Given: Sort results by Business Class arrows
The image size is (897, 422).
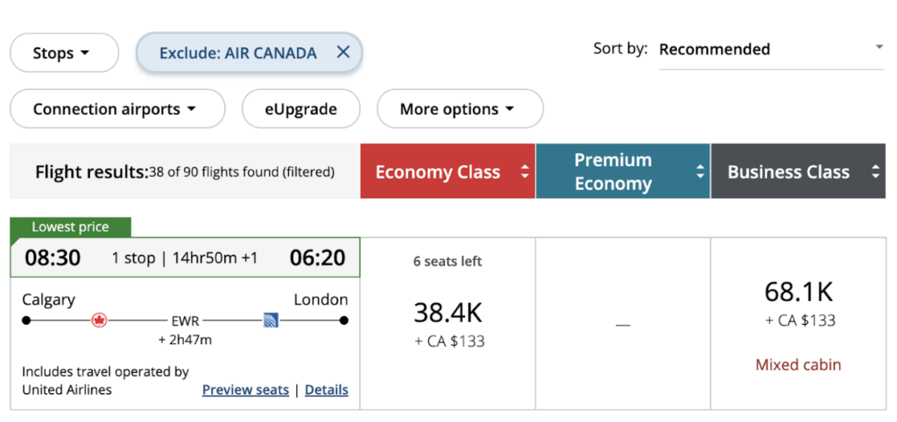Looking at the screenshot, I should [875, 172].
